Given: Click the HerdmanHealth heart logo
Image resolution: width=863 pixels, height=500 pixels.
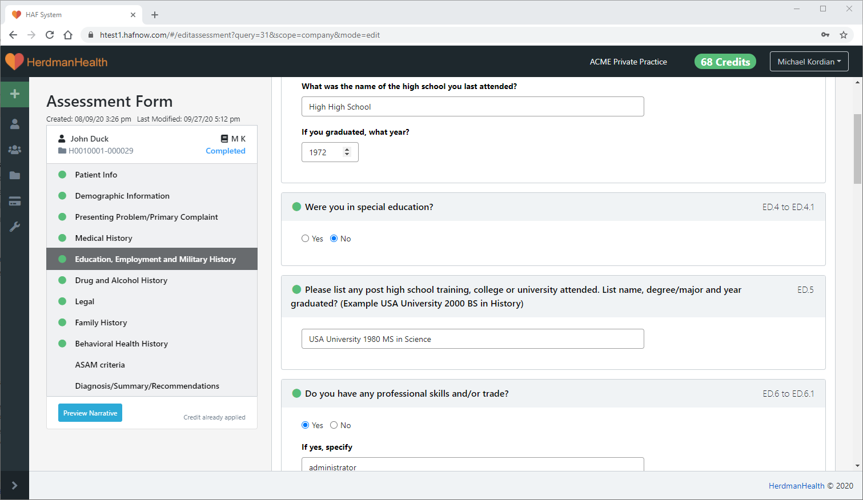Looking at the screenshot, I should pyautogui.click(x=14, y=62).
